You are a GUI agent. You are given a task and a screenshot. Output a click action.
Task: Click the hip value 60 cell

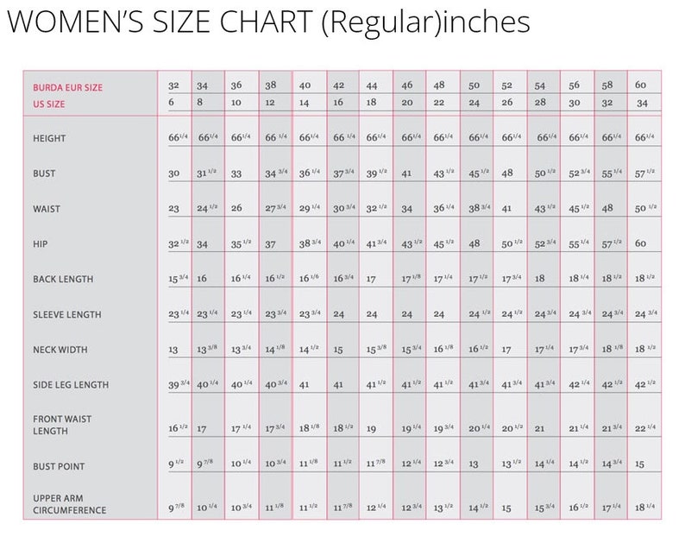[640, 243]
